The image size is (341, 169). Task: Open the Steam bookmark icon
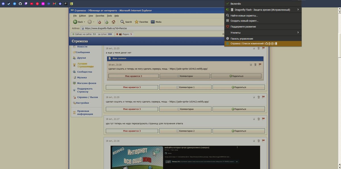point(9,4)
